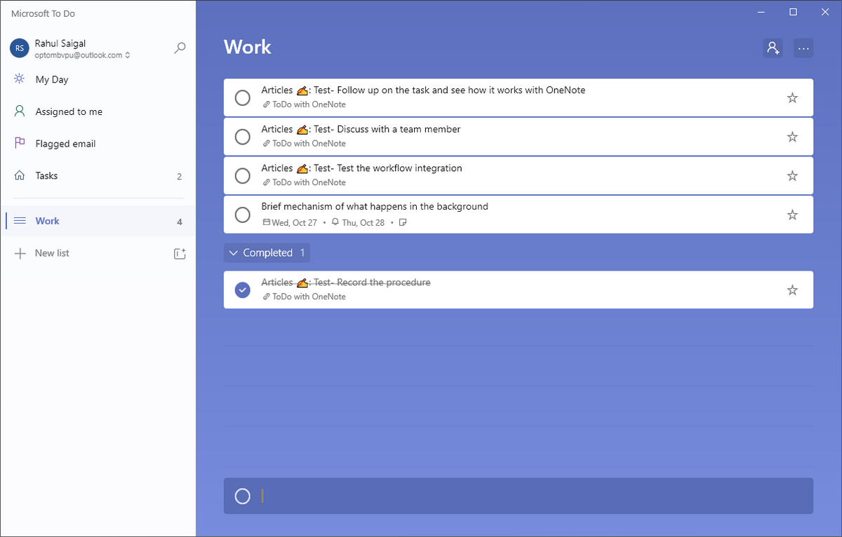Click the My Day sun icon
Viewport: 842px width, 537px height.
coord(20,79)
